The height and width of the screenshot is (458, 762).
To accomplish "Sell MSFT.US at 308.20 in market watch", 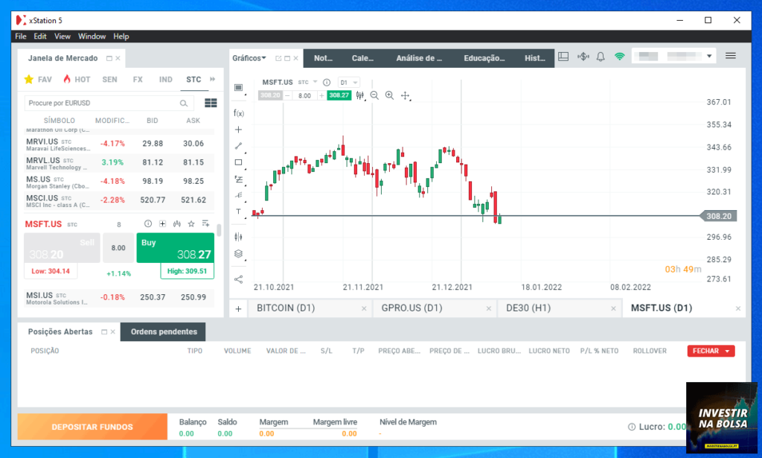I will pos(63,248).
